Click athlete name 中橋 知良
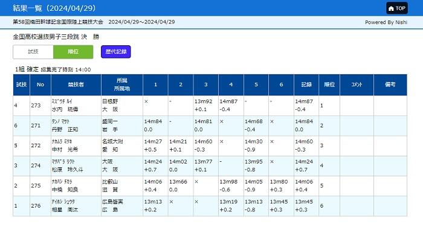 tap(65, 190)
